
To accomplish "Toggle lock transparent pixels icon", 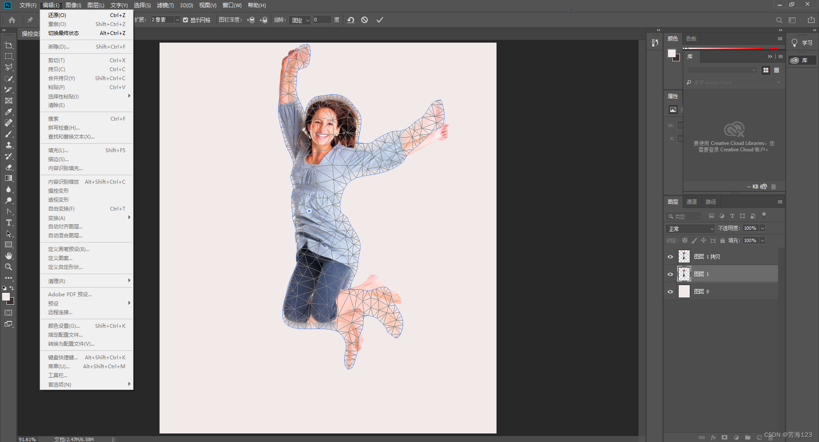I will 685,240.
